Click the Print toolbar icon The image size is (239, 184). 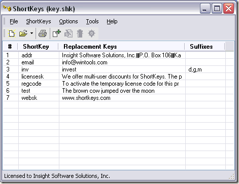click(43, 33)
